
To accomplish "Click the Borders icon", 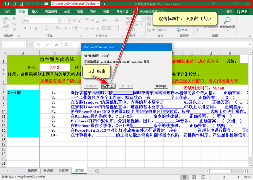I will [x=47, y=28].
